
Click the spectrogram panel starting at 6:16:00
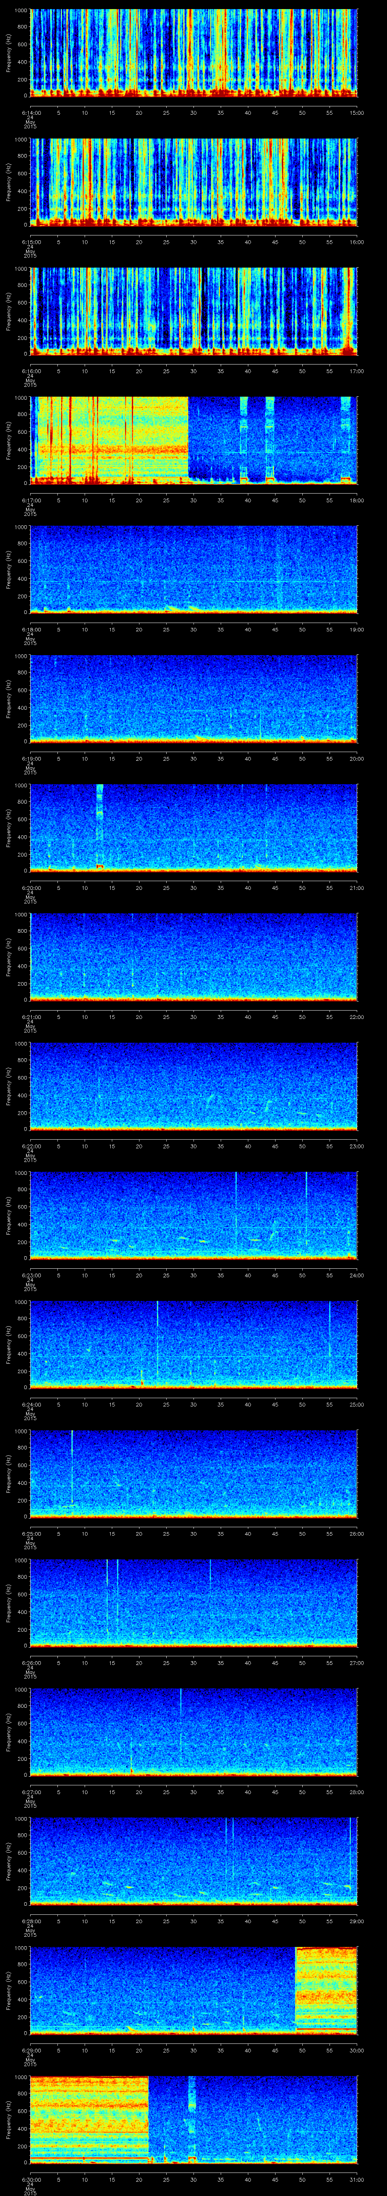tap(194, 311)
